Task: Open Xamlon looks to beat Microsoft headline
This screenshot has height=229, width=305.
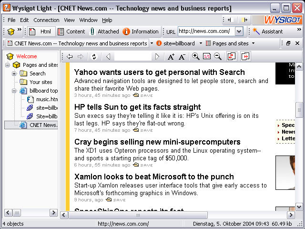Action: 154,177
